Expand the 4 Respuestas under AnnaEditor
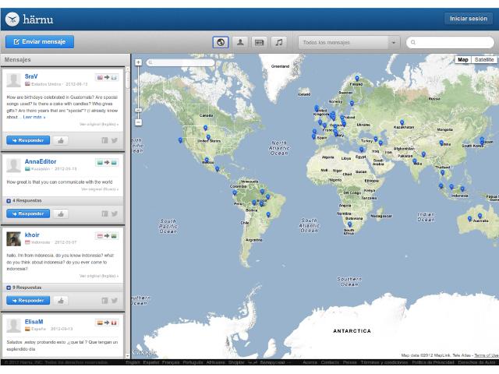The height and width of the screenshot is (374, 499). click(x=27, y=200)
